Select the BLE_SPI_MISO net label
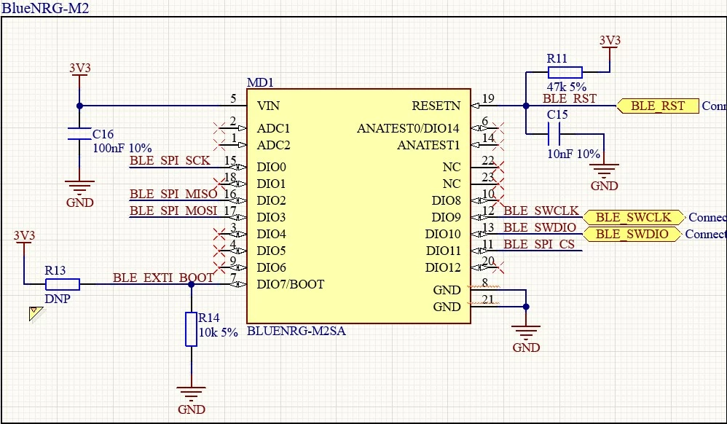 point(173,194)
